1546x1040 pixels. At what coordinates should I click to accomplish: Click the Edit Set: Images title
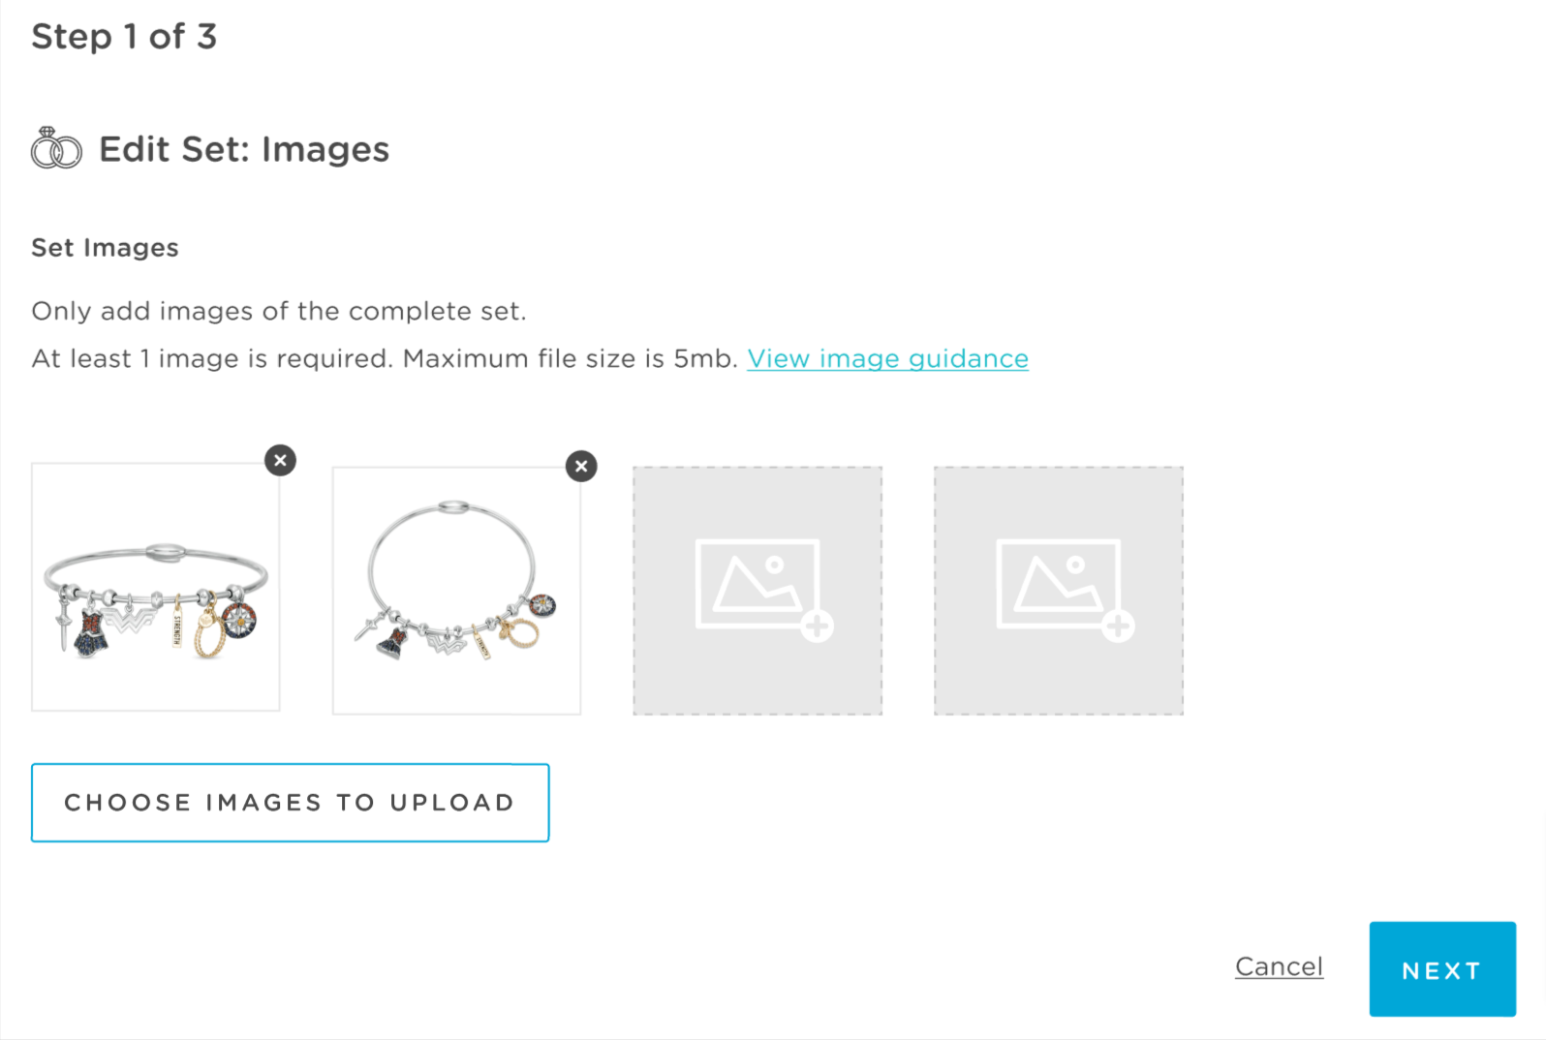(244, 149)
